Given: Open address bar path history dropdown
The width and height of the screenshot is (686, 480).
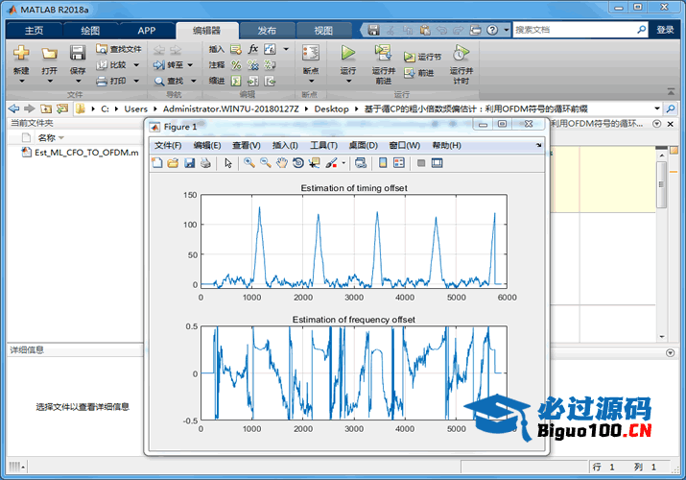Looking at the screenshot, I should click(656, 108).
